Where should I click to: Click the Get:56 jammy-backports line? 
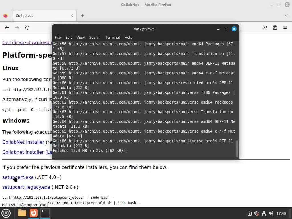pyautogui.click(x=144, y=46)
